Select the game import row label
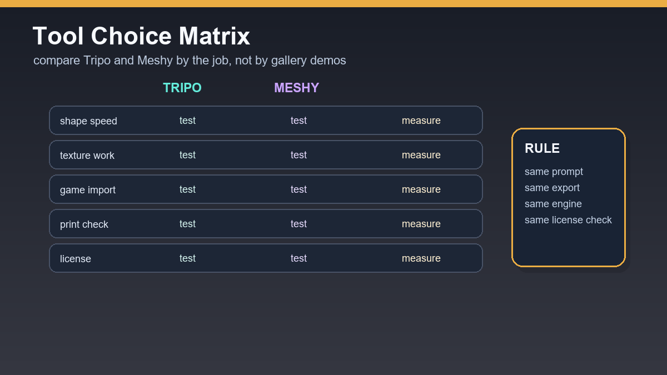This screenshot has height=375, width=667. [x=88, y=190]
